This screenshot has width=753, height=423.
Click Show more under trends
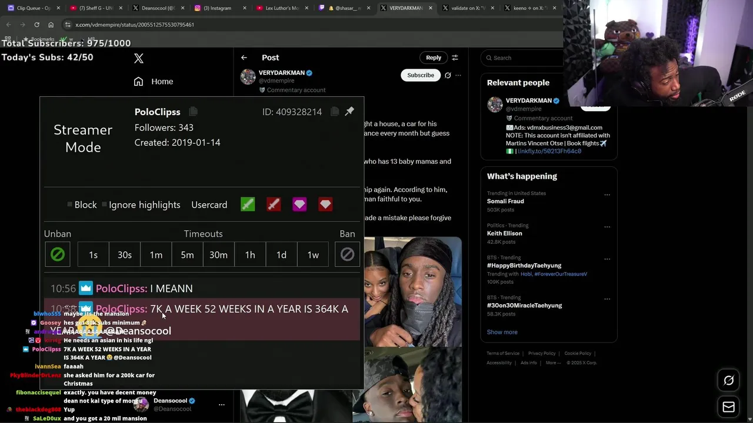tap(502, 332)
